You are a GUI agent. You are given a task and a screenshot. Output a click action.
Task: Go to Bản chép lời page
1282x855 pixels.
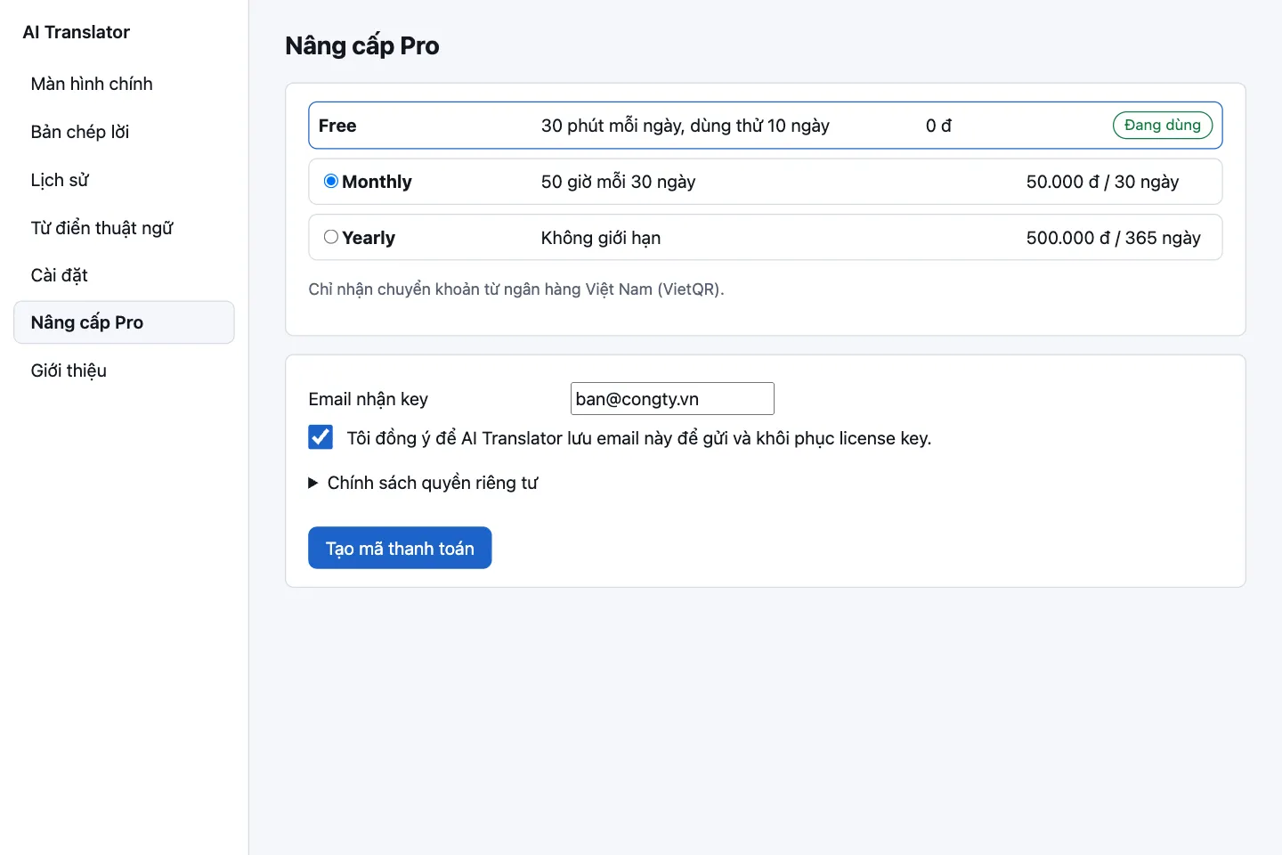tap(124, 132)
